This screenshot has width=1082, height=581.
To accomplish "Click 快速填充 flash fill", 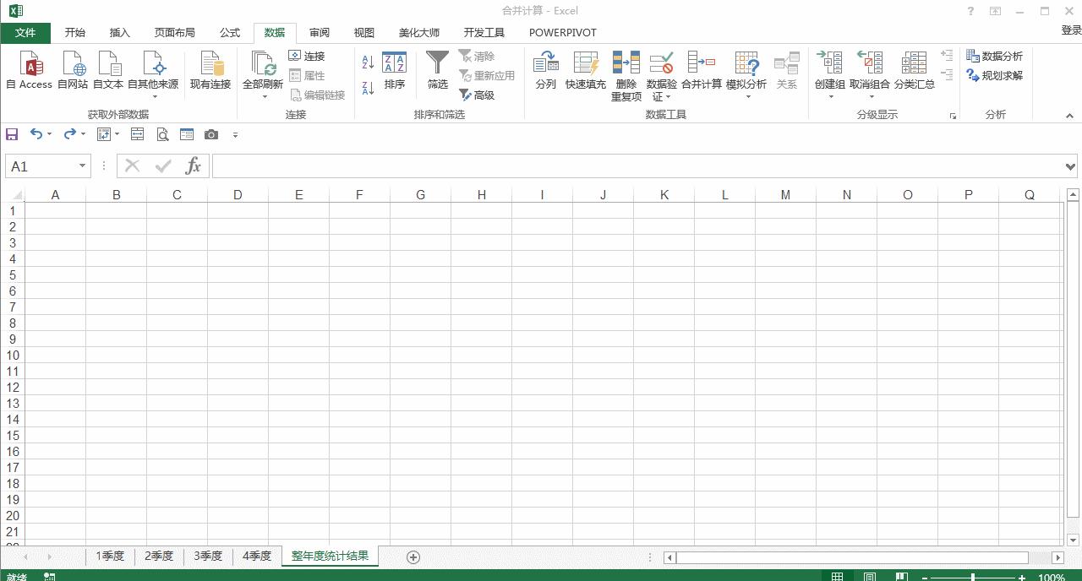I will 586,70.
